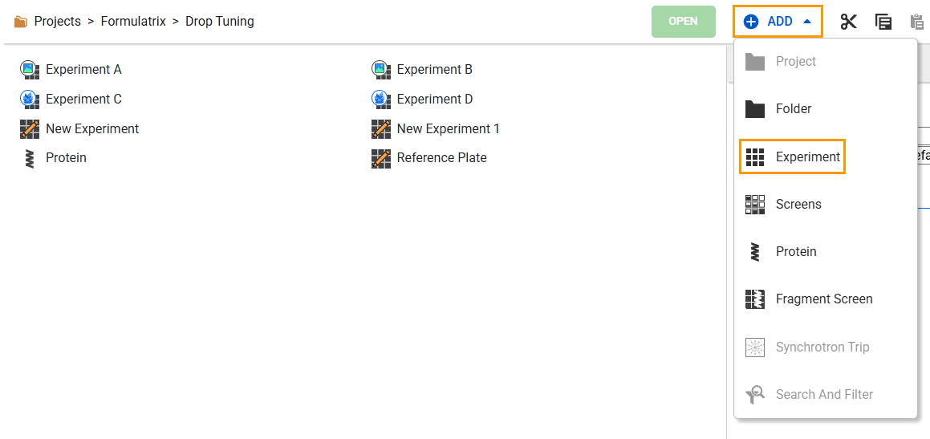Click the scissors cut icon
Screen dimensions: 930x439
click(849, 22)
